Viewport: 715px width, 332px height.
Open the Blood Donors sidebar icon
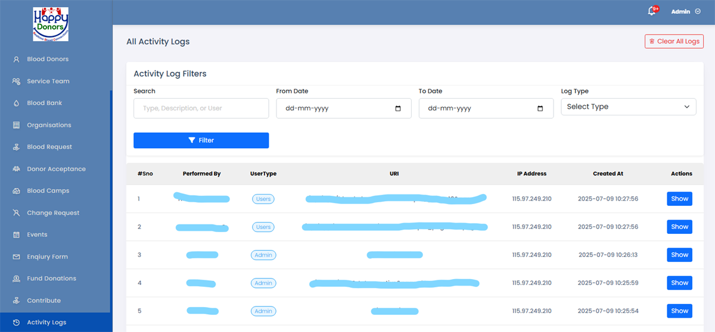pos(17,59)
